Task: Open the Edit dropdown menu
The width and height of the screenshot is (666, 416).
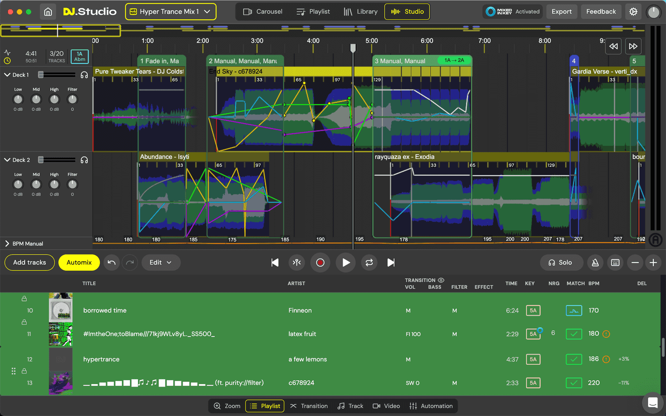Action: click(x=161, y=263)
